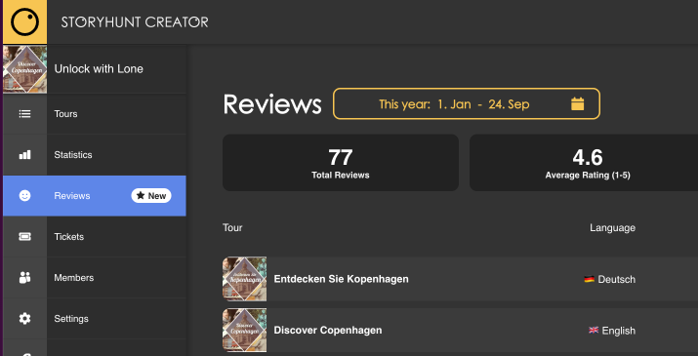Click the Discover Copenhagen account thumbnail in sidebar
The width and height of the screenshot is (698, 356).
point(25,69)
